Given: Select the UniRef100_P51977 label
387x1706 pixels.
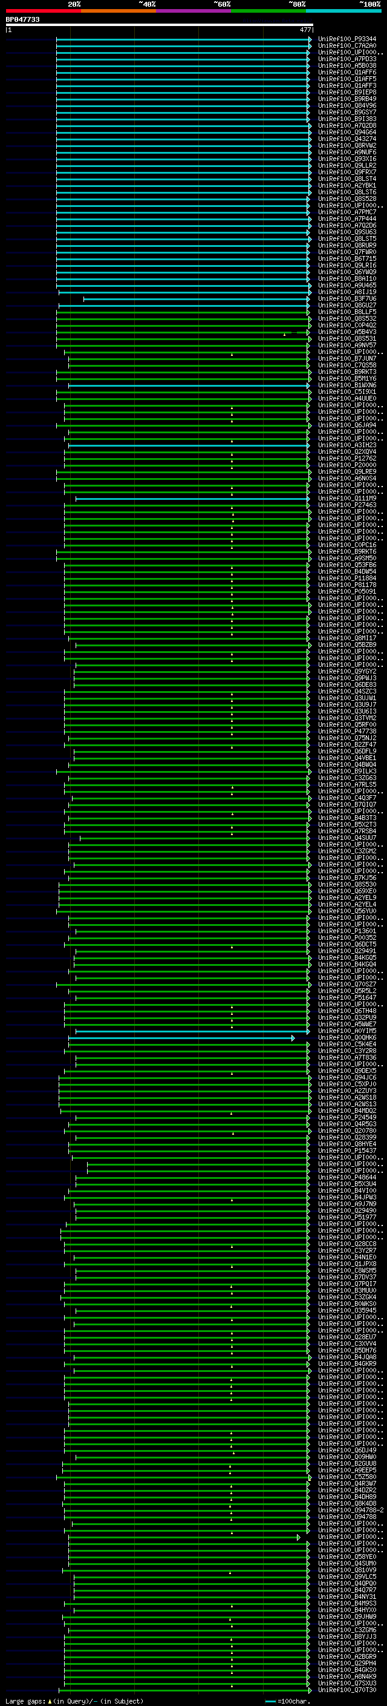Looking at the screenshot, I should coord(346,1217).
